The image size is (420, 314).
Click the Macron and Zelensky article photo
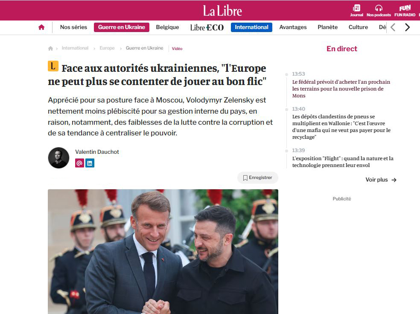click(163, 252)
